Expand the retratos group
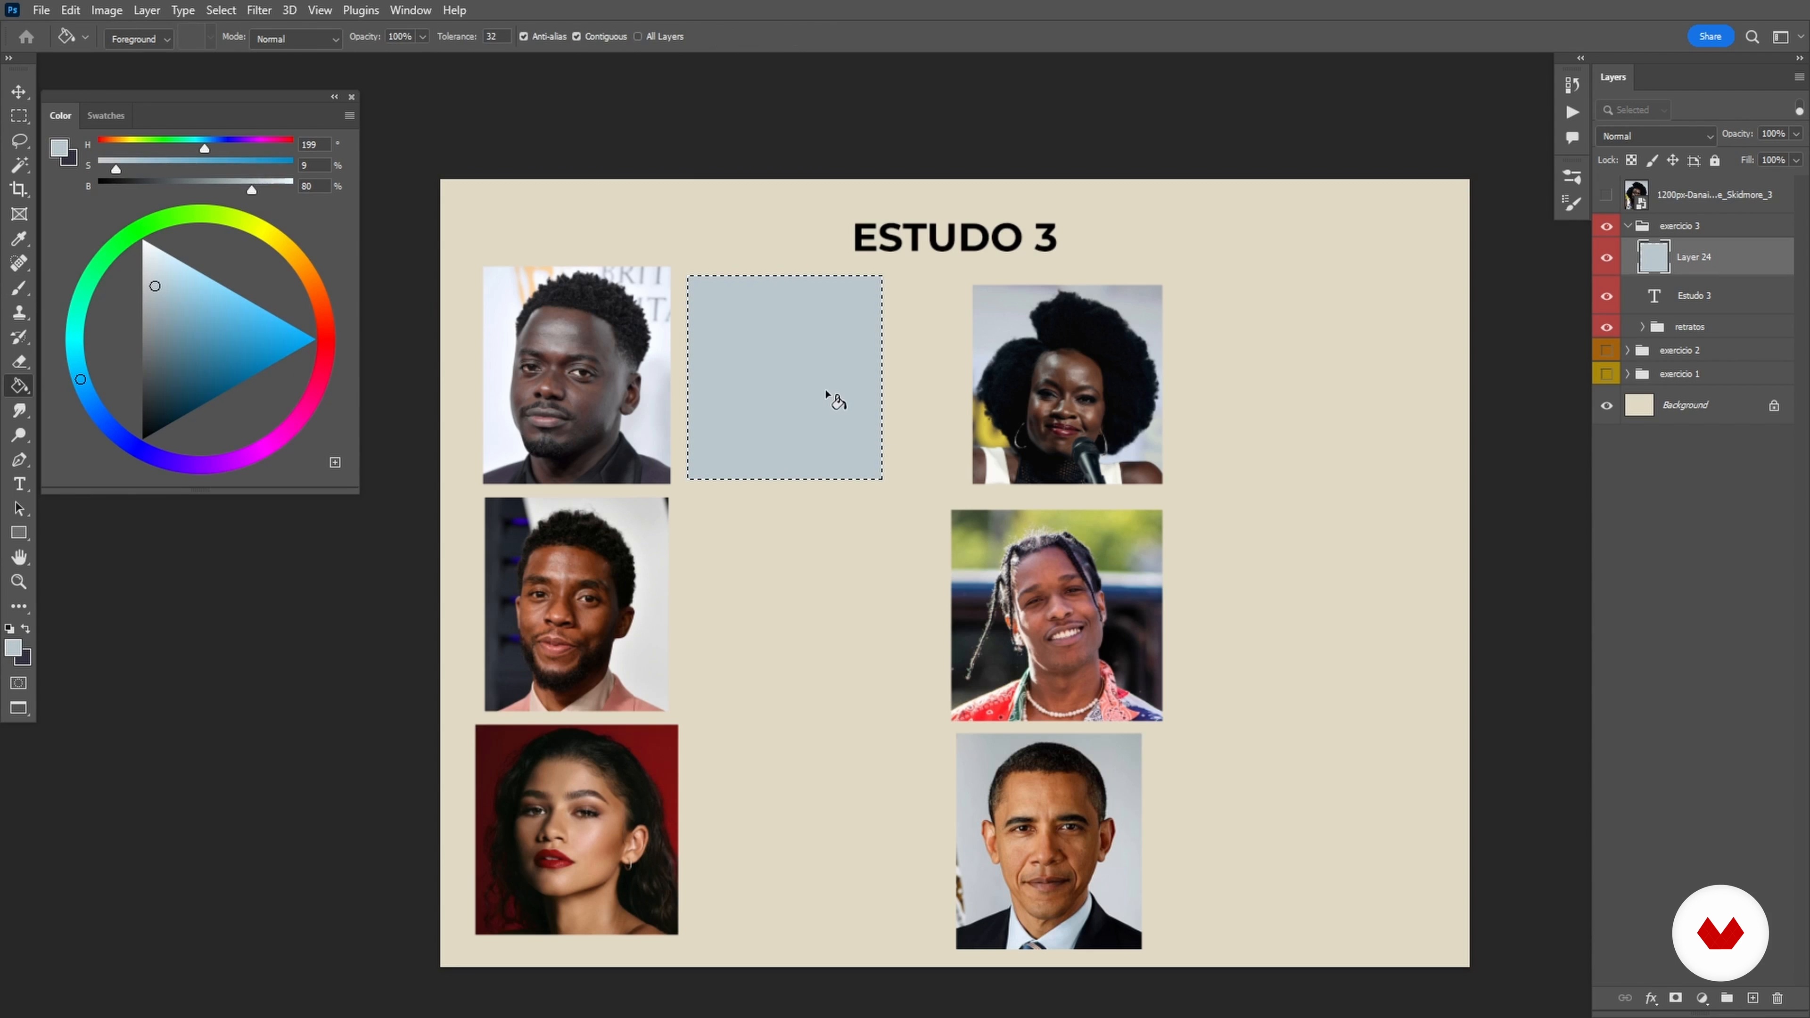Viewport: 1810px width, 1018px height. pos(1642,327)
